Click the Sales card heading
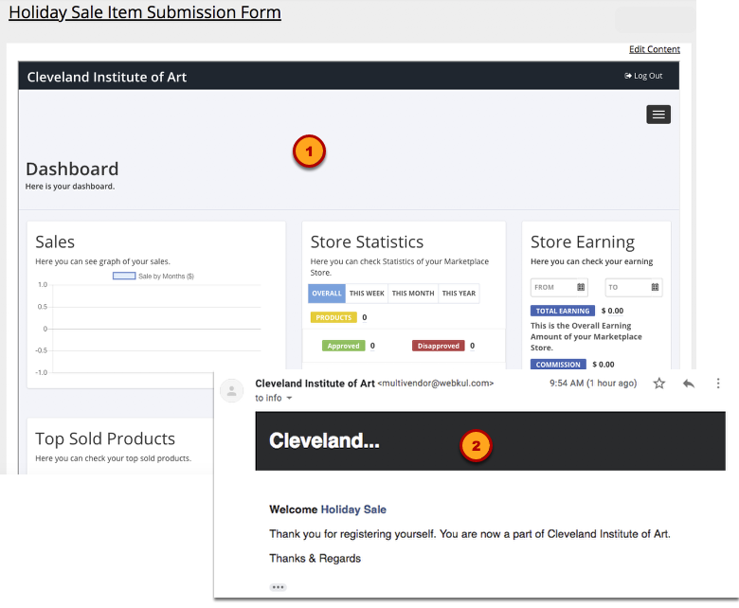 tap(55, 242)
